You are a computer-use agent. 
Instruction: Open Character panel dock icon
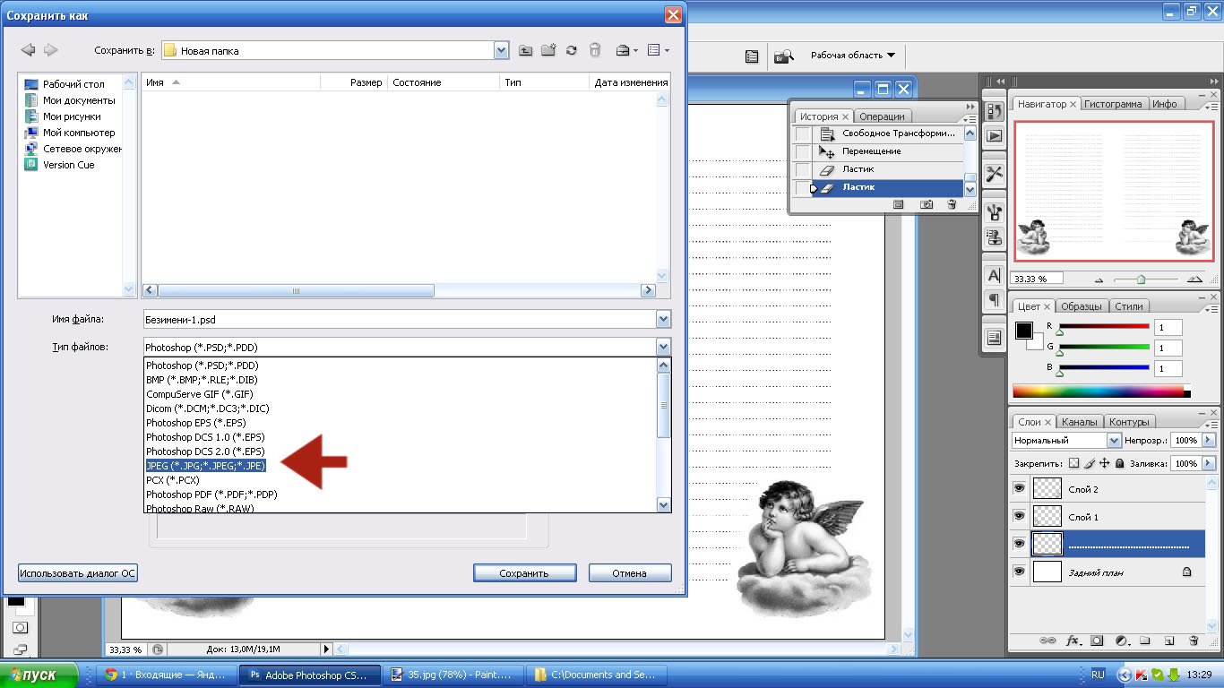(994, 275)
